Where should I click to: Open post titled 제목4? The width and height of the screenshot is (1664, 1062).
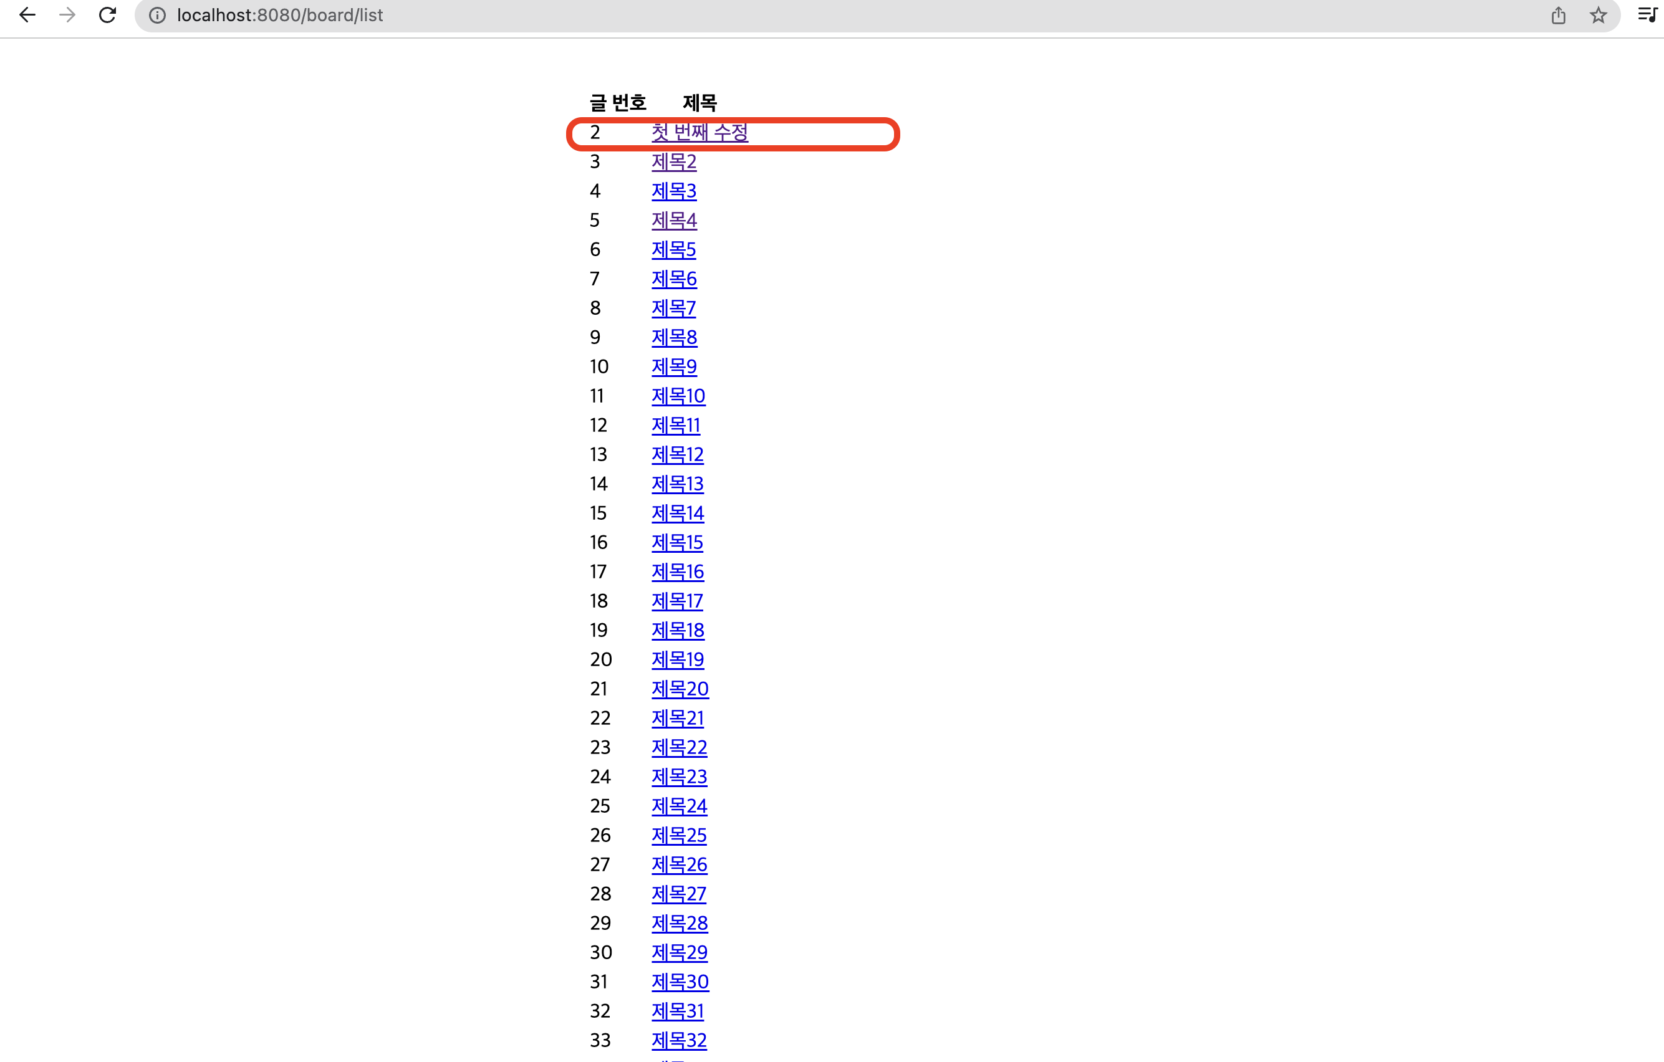click(674, 221)
